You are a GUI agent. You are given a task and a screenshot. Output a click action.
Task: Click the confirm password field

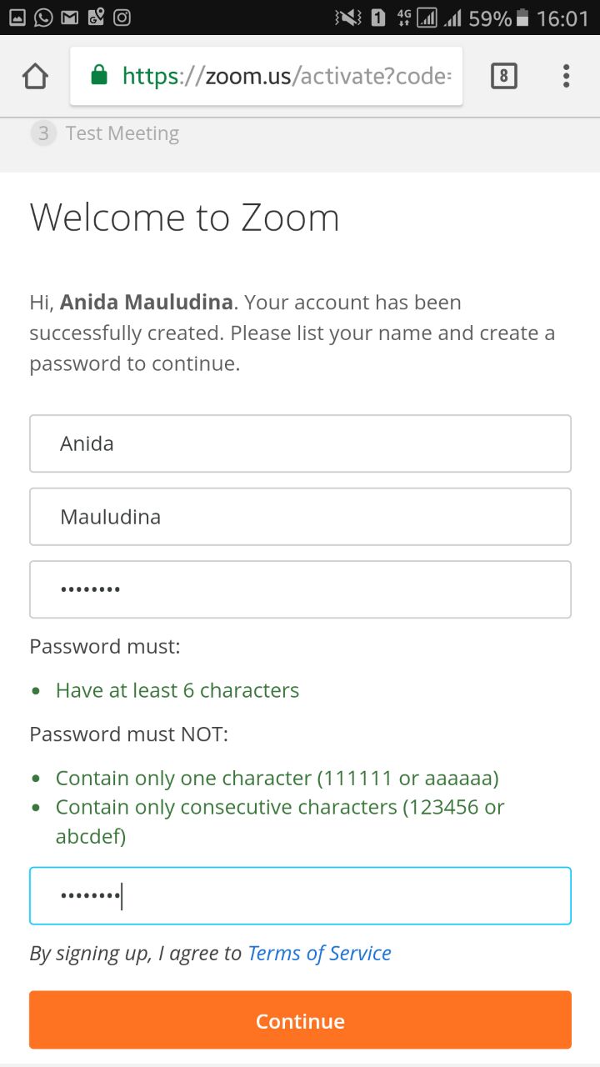[x=300, y=896]
